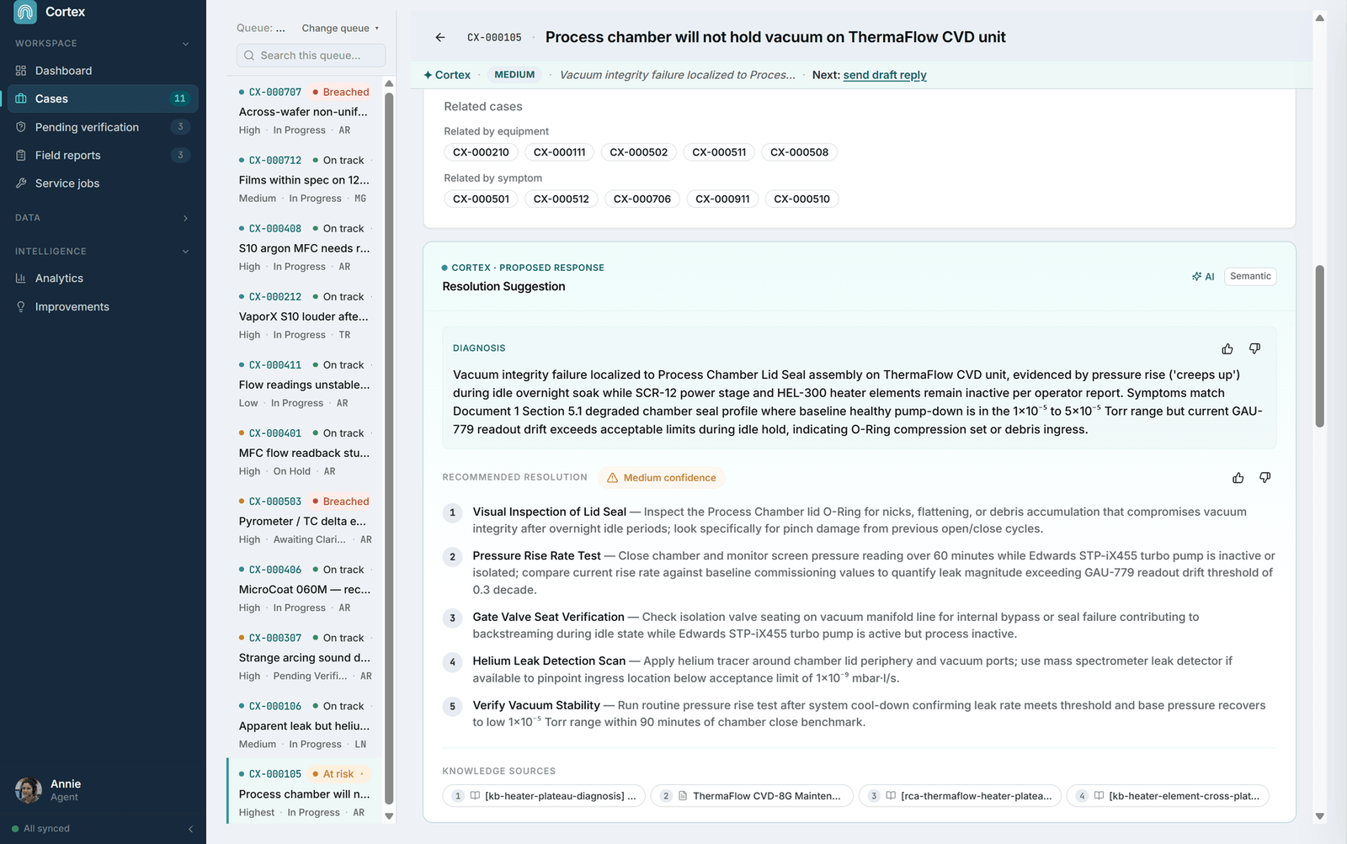The width and height of the screenshot is (1347, 844).
Task: Click main page scroll-down arrow
Action: (1319, 816)
